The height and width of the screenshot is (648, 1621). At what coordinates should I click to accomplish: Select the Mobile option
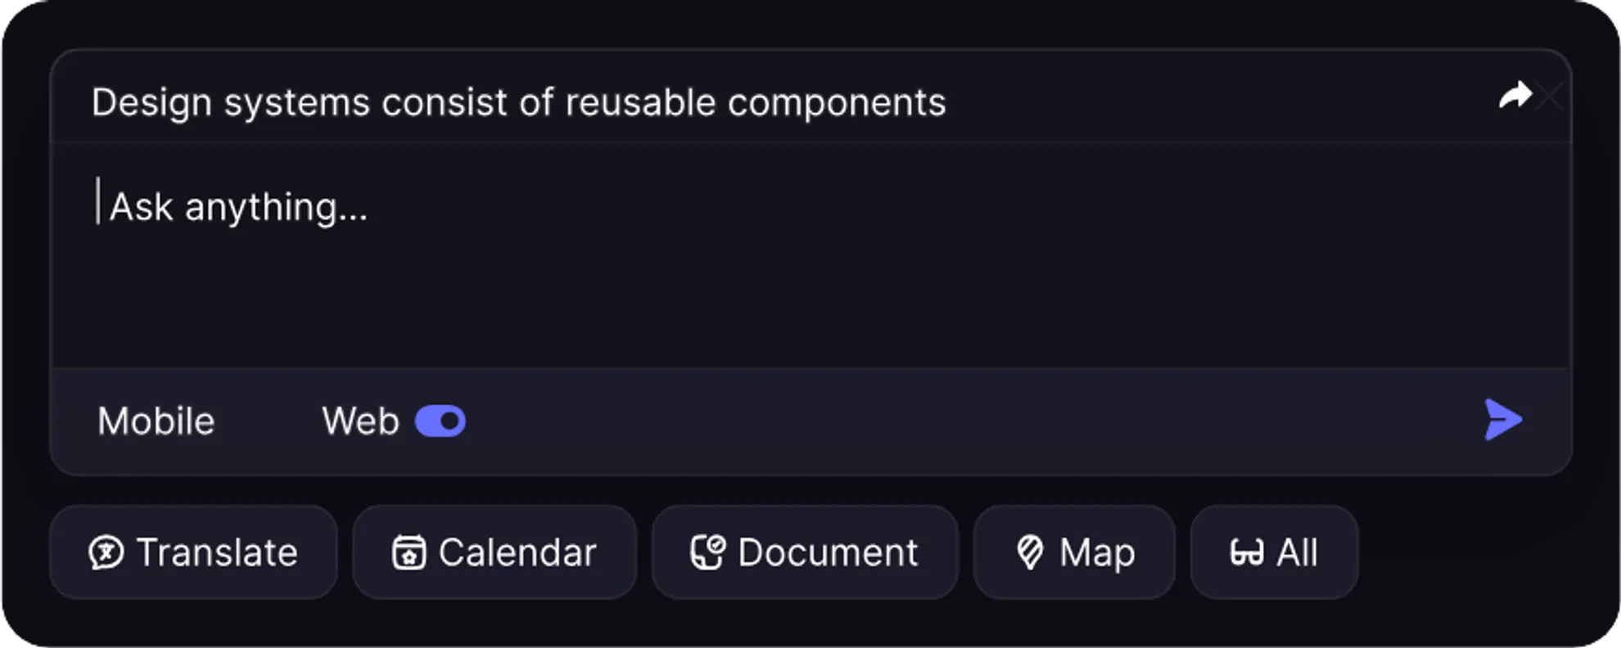pos(156,421)
